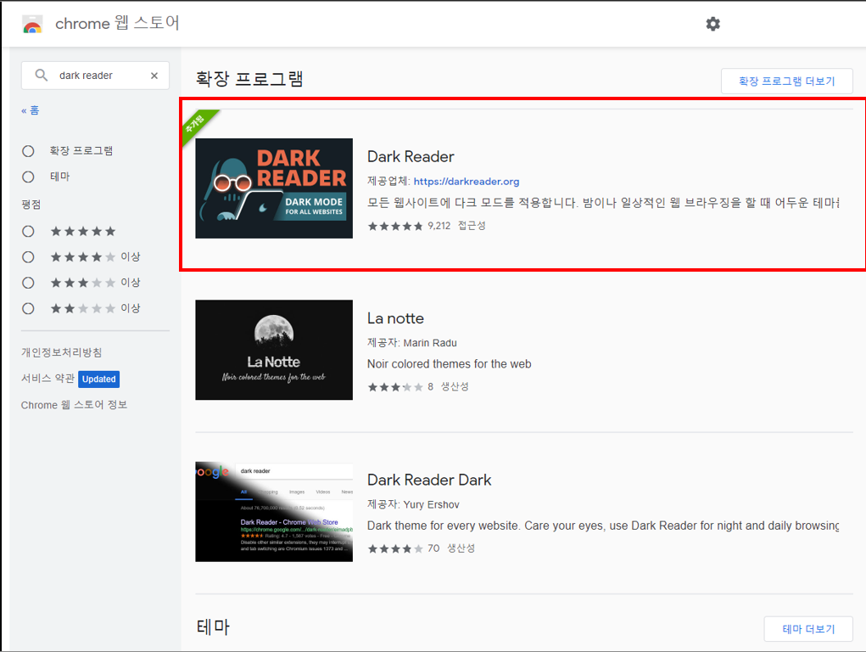Click the '평점' filter label

(31, 205)
